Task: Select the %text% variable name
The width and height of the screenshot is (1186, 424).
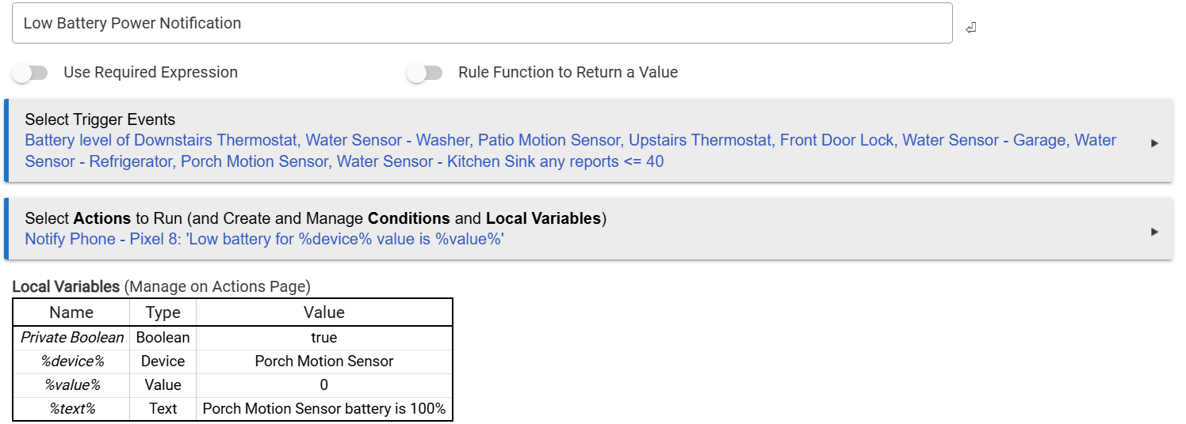Action: click(x=72, y=409)
